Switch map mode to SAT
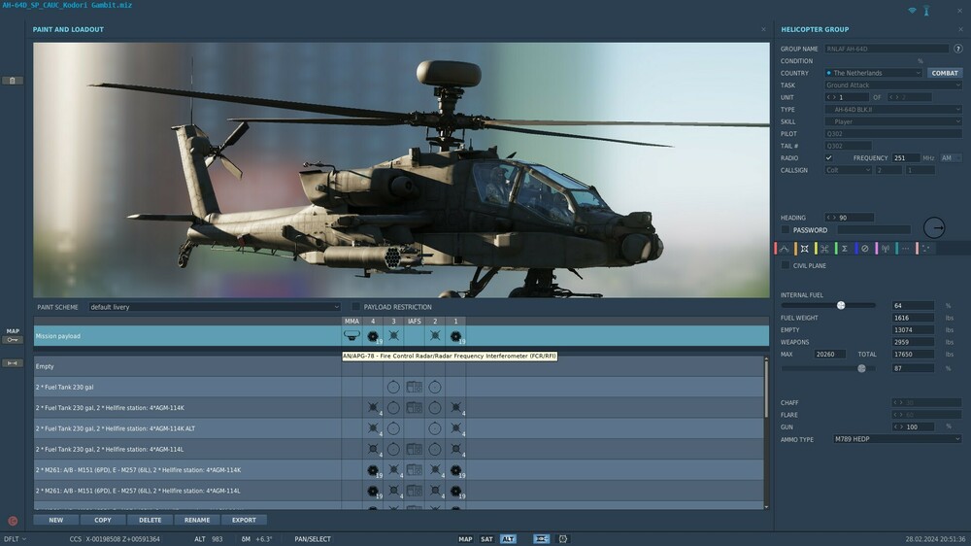This screenshot has width=971, height=546. [486, 539]
